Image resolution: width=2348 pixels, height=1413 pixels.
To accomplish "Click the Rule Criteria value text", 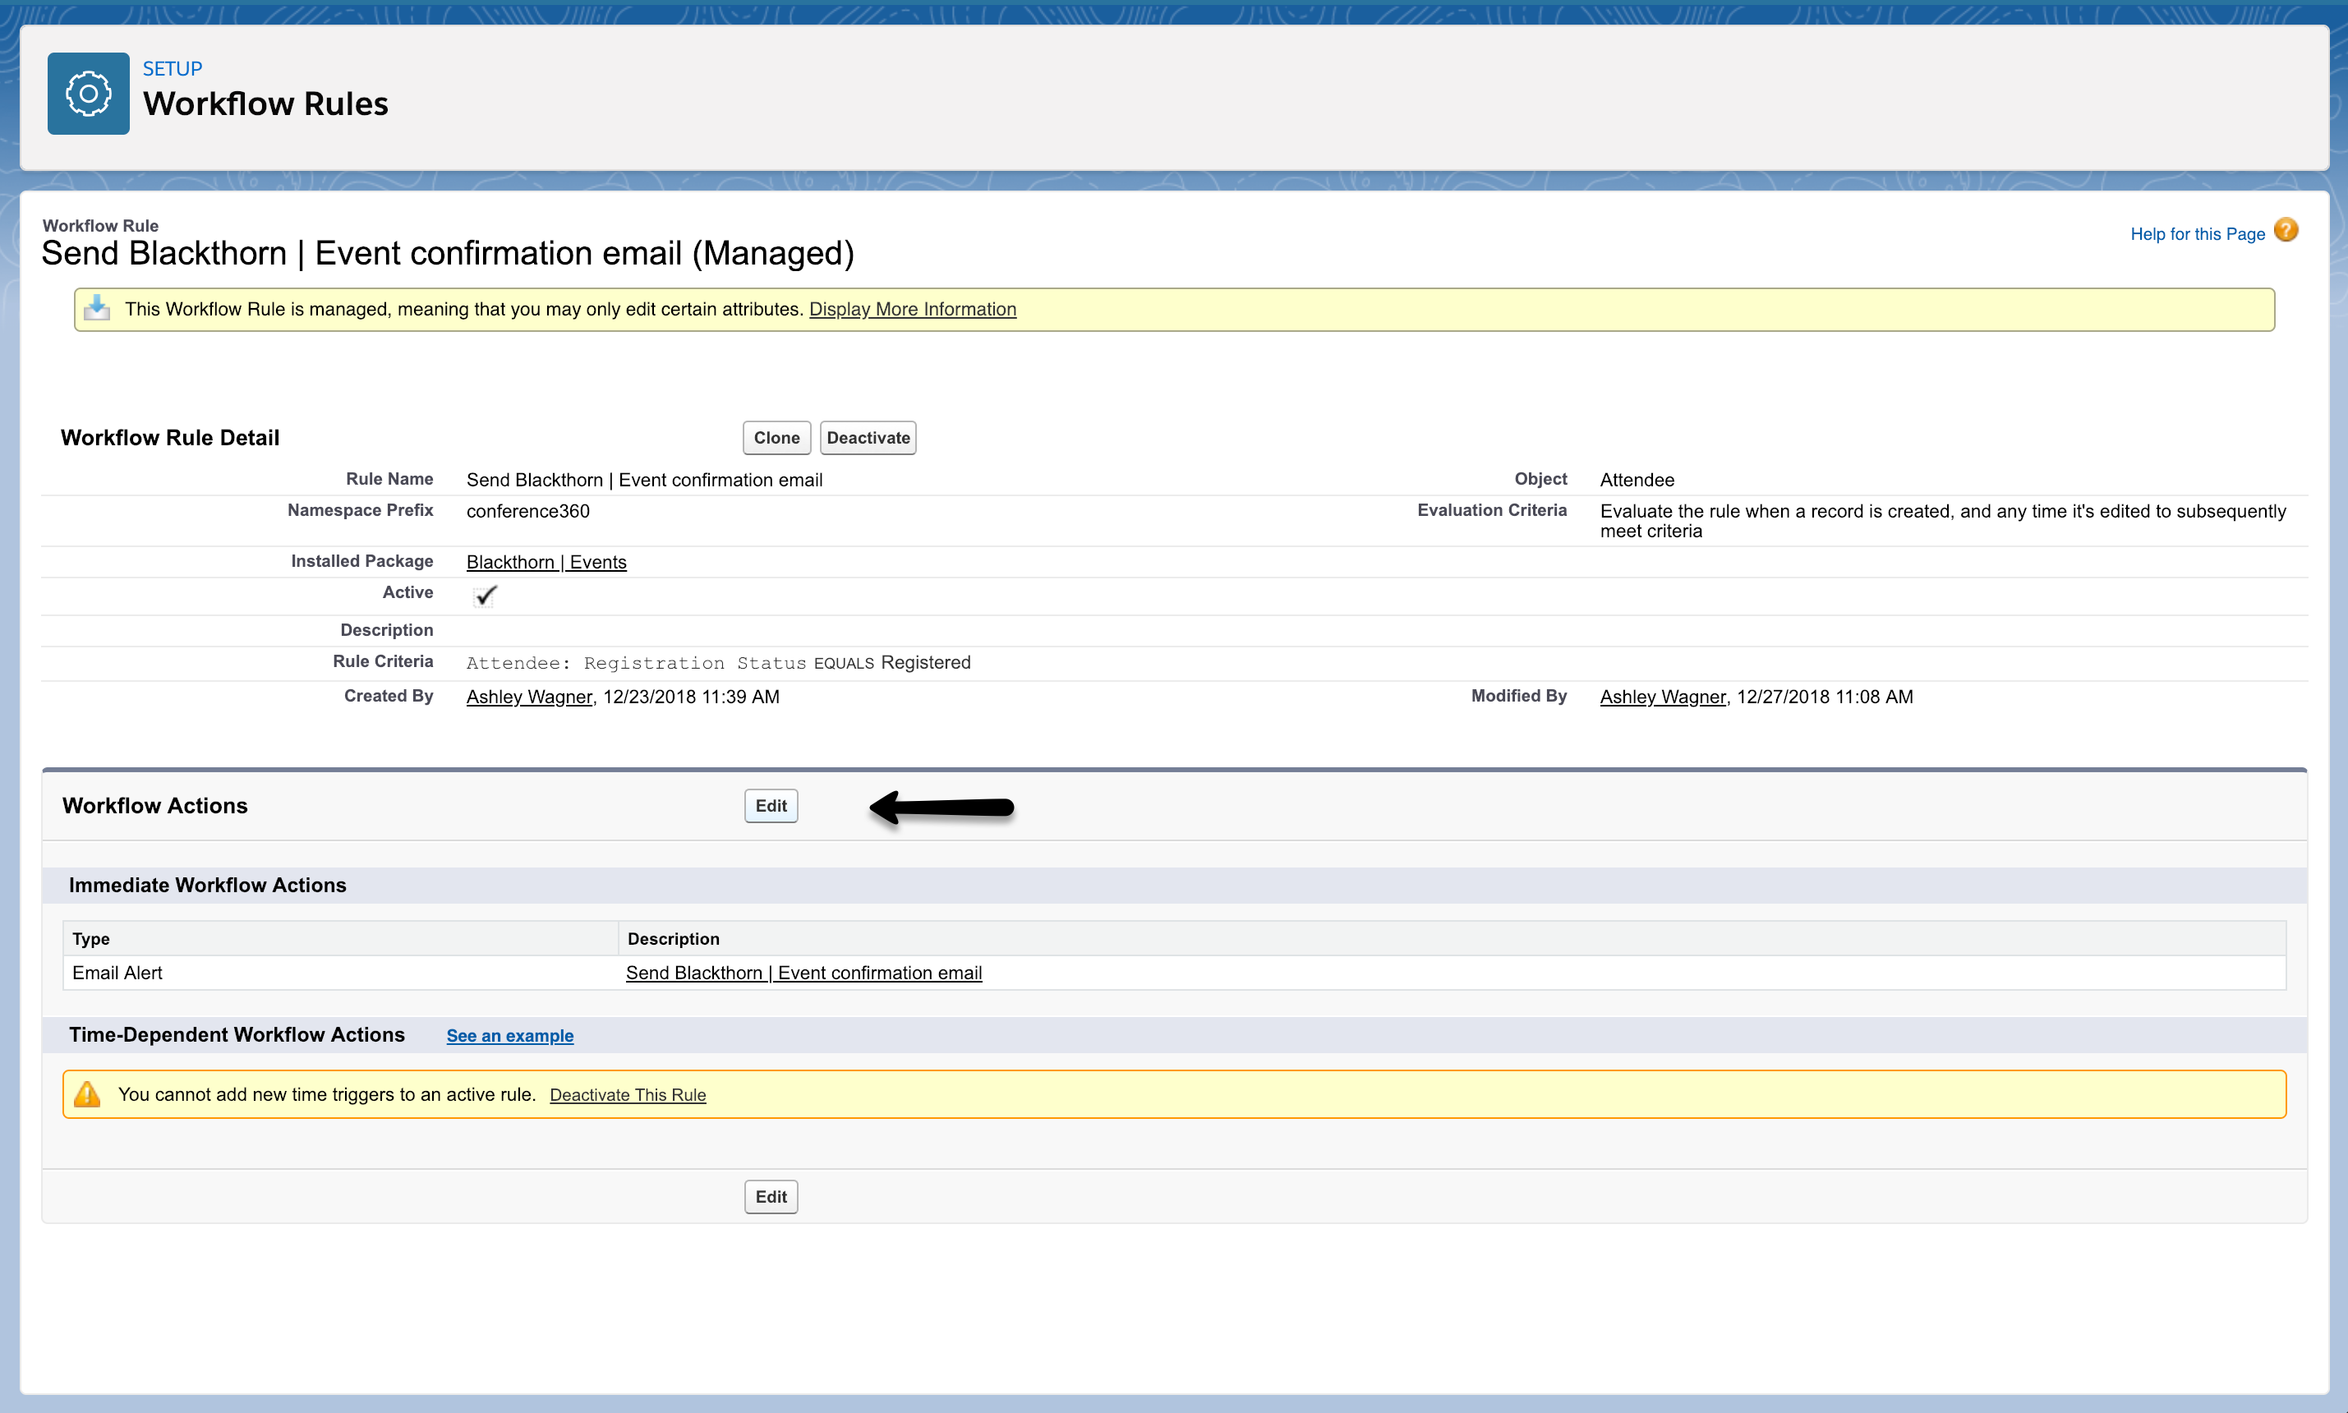I will pyautogui.click(x=718, y=663).
